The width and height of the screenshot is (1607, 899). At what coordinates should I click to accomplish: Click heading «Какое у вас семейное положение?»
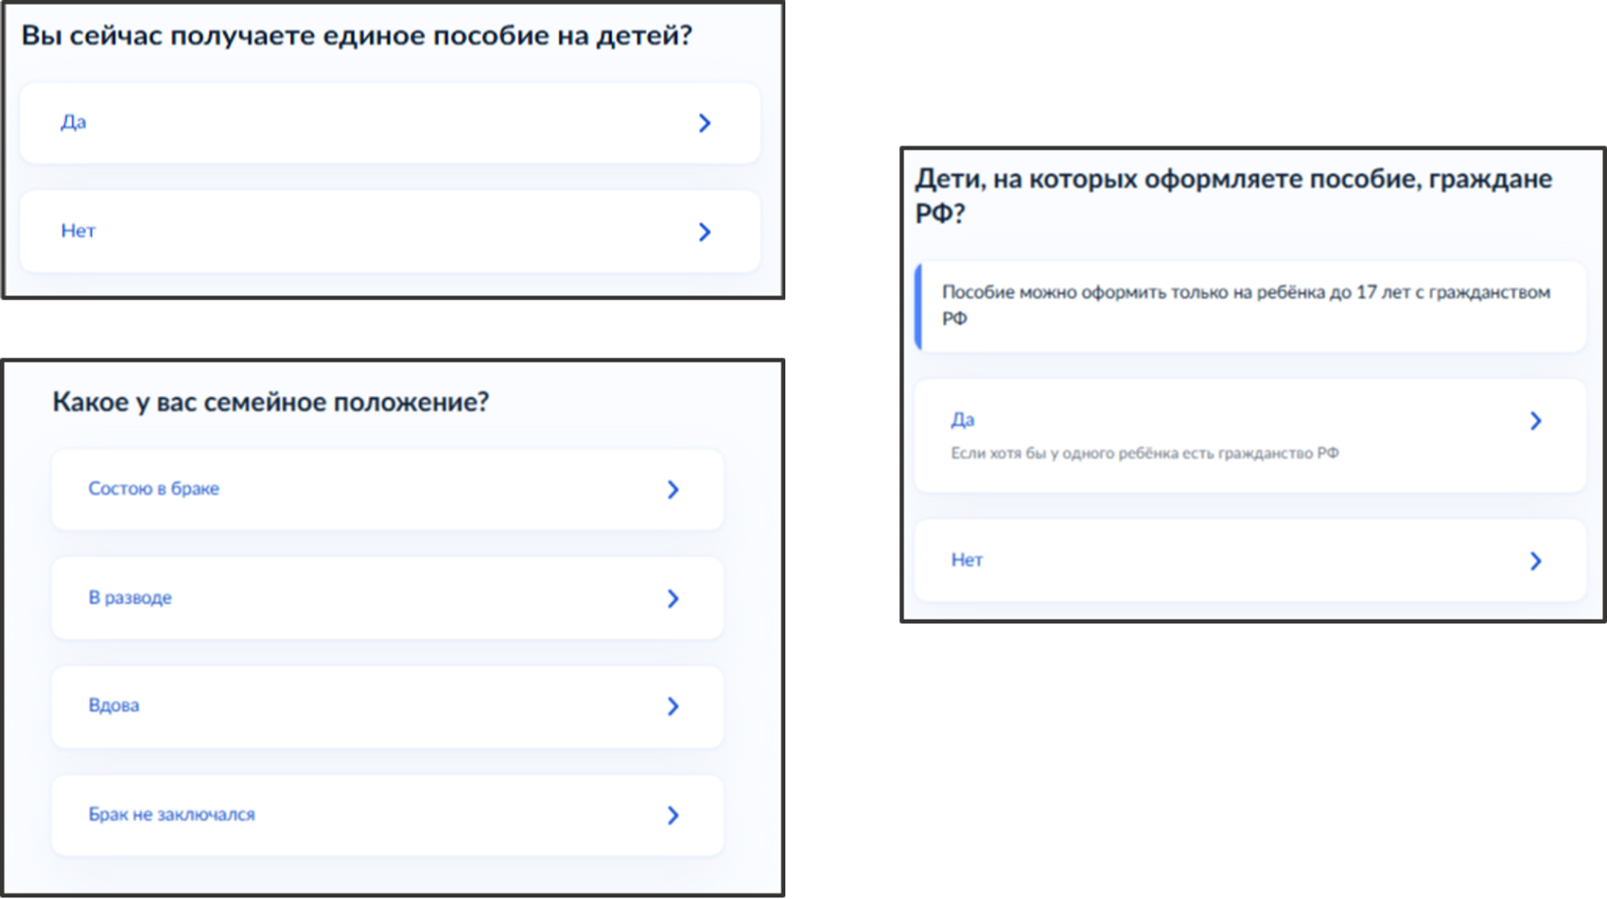[271, 401]
